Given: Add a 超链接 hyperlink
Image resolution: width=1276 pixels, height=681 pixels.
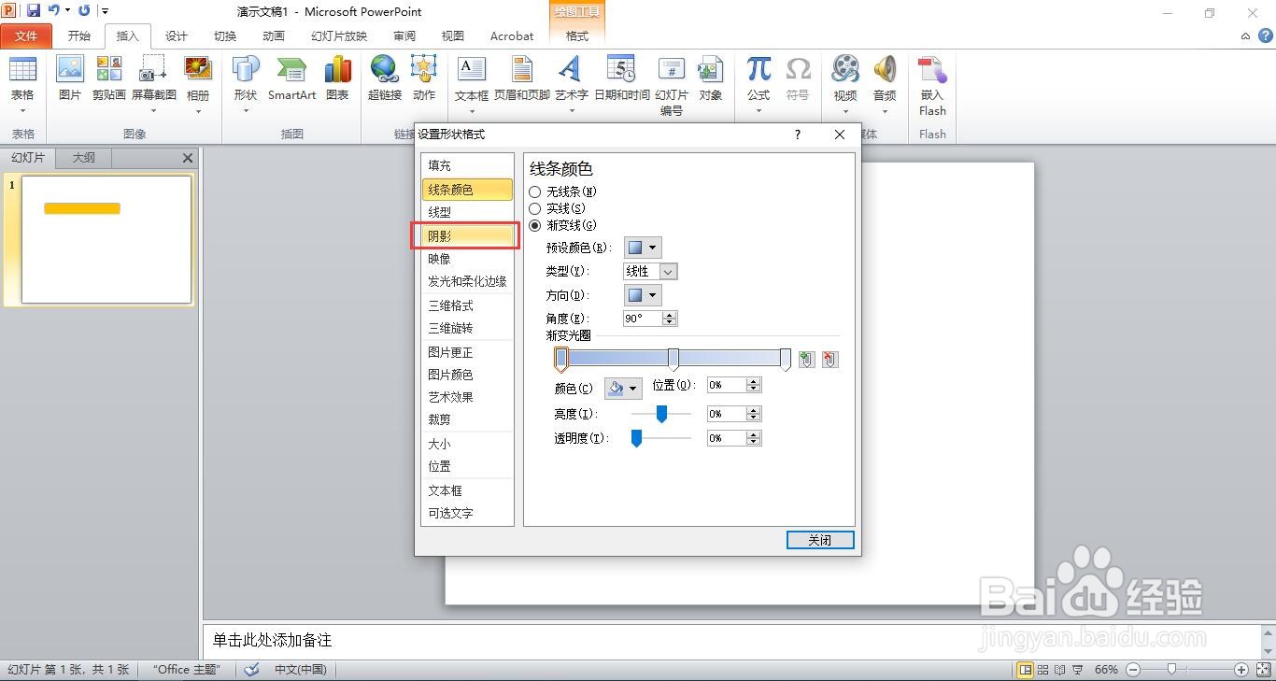Looking at the screenshot, I should tap(385, 78).
